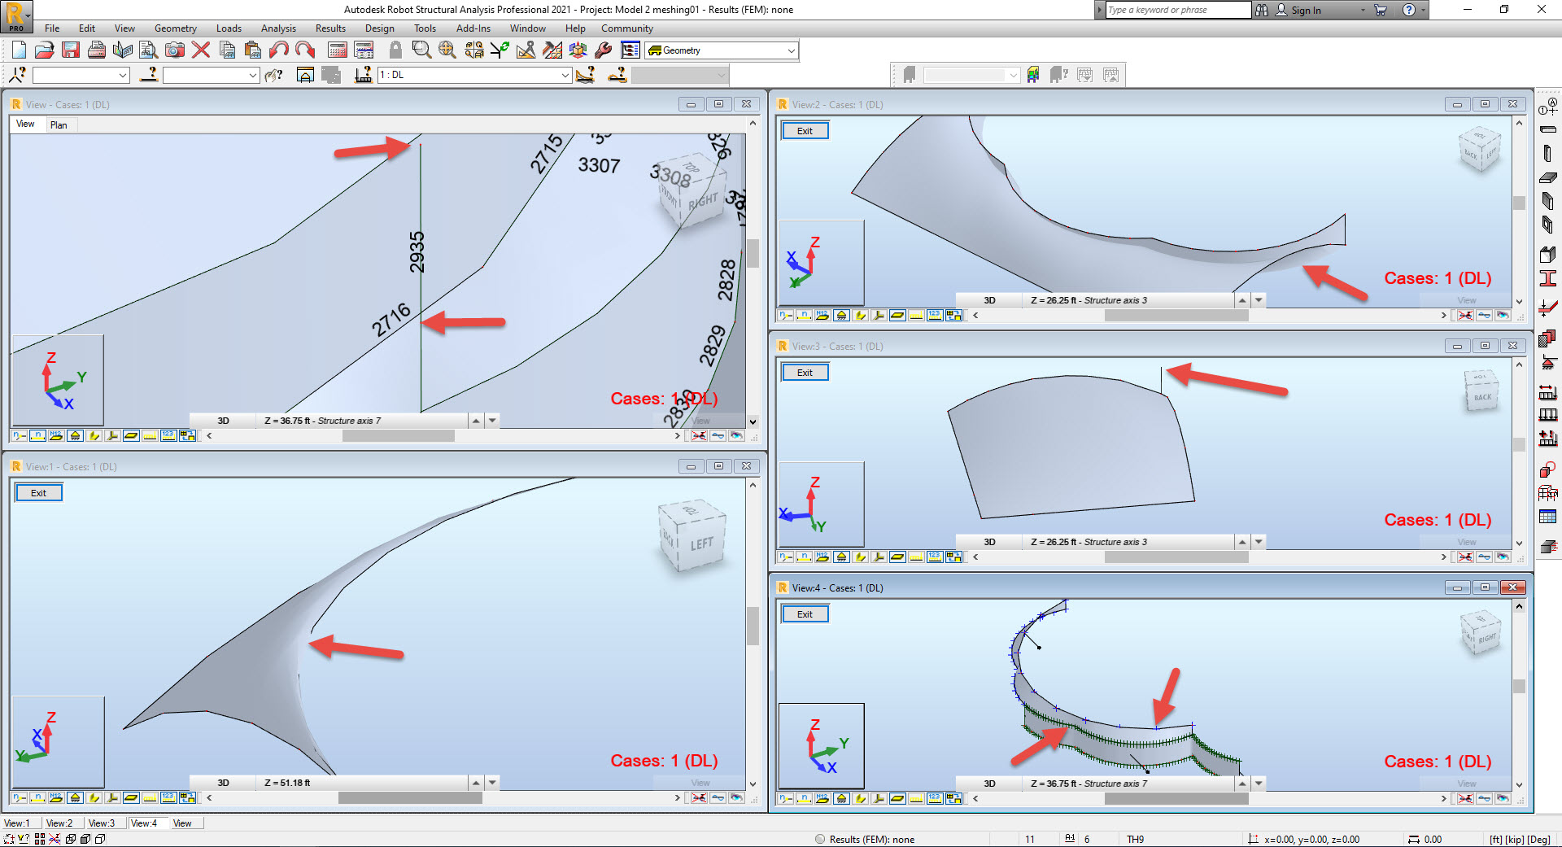Viewport: 1562px width, 847px height.
Task: Save the project using the floppy disk icon
Action: tap(71, 50)
